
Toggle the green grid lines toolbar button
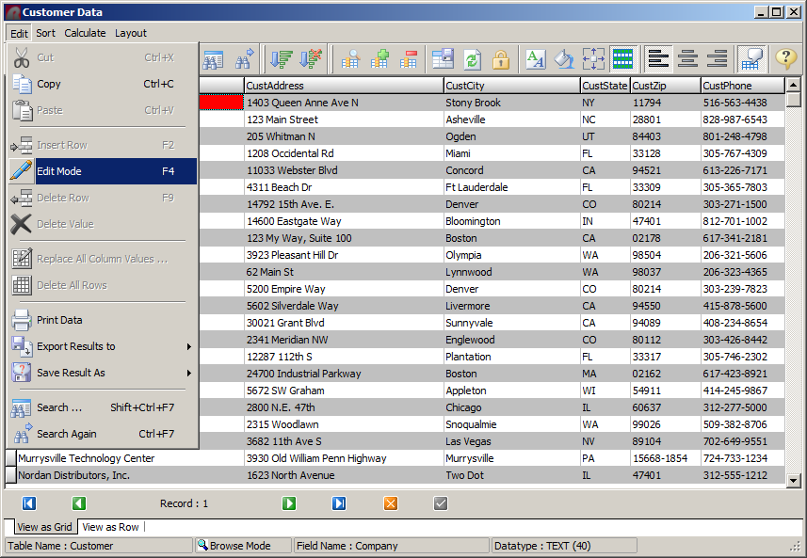pyautogui.click(x=621, y=59)
